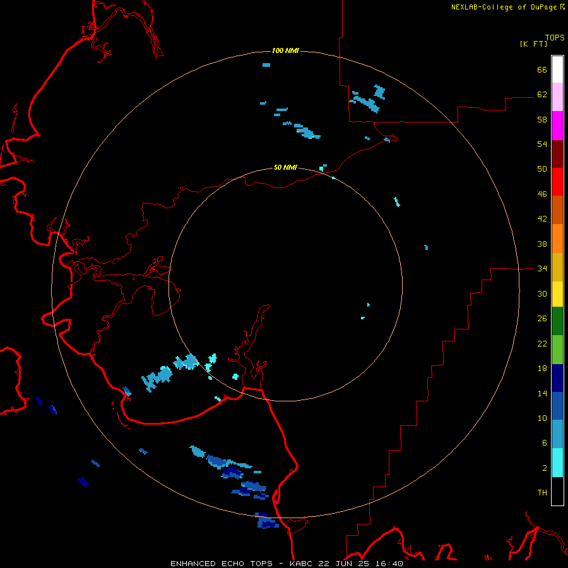Click the [K FT] units label
This screenshot has height=568, width=568.
click(533, 44)
